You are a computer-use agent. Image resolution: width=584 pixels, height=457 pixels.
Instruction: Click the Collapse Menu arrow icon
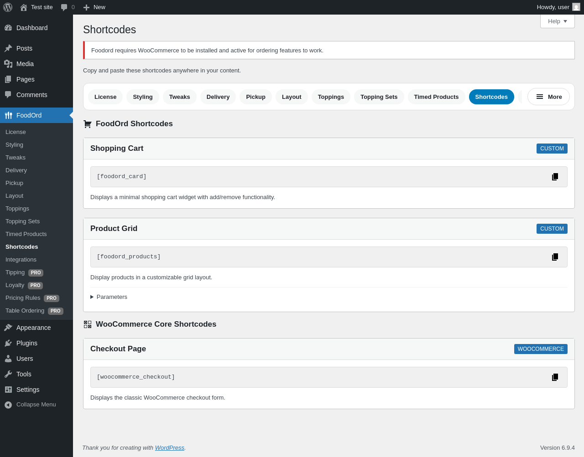8,405
